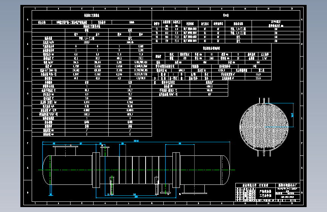Click the left saddle support under the shell
The width and height of the screenshot is (327, 212).
click(x=112, y=186)
